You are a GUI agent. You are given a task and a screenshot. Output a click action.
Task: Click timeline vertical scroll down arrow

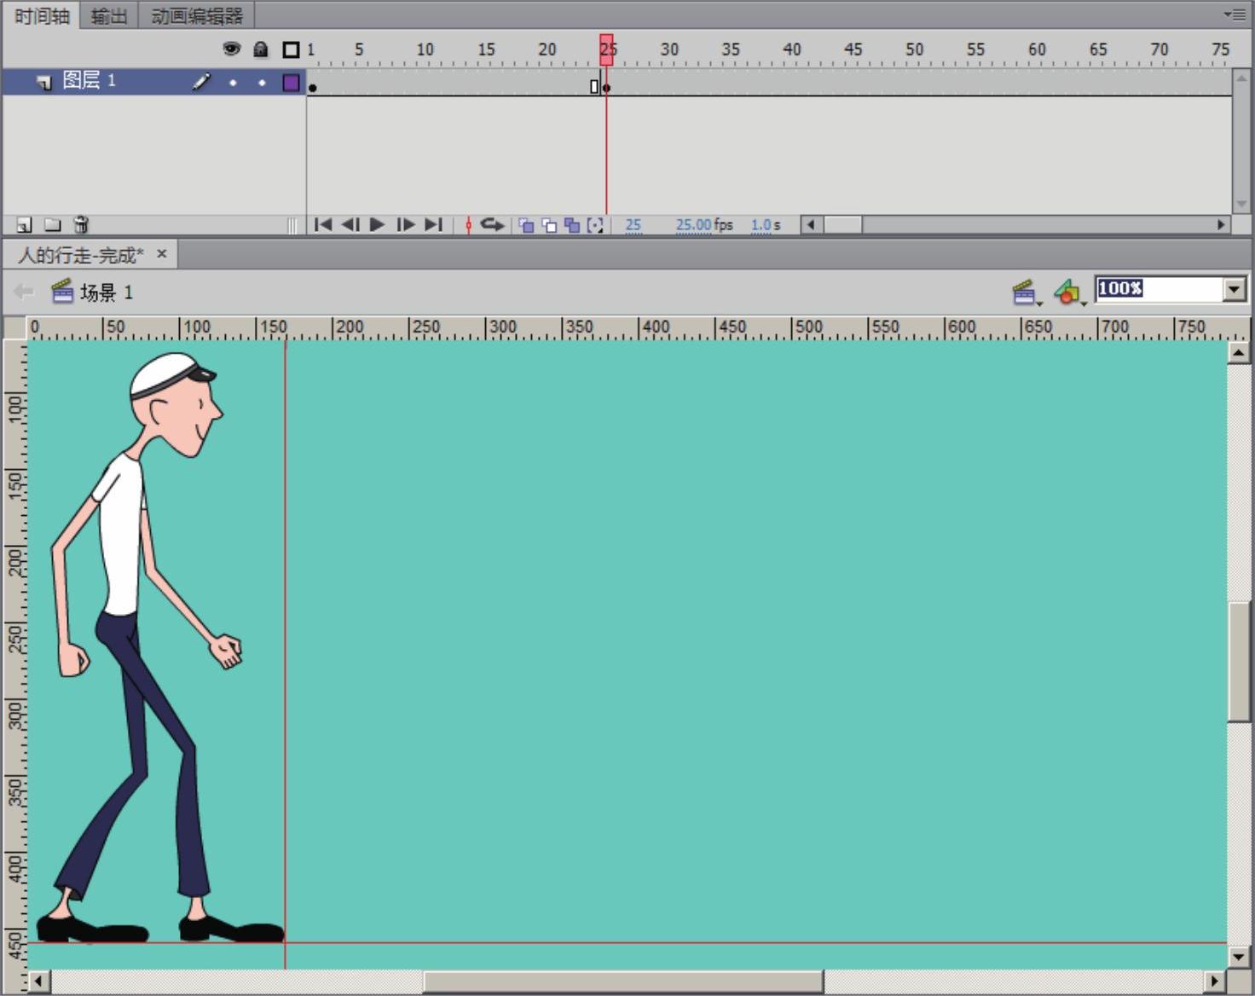1241,204
